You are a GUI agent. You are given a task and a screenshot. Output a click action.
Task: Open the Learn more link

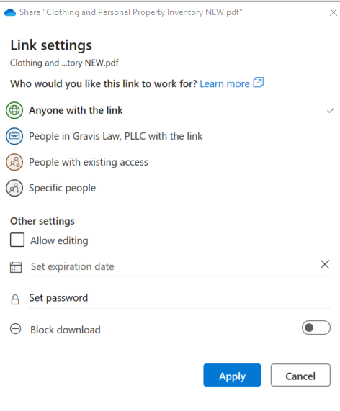(225, 84)
